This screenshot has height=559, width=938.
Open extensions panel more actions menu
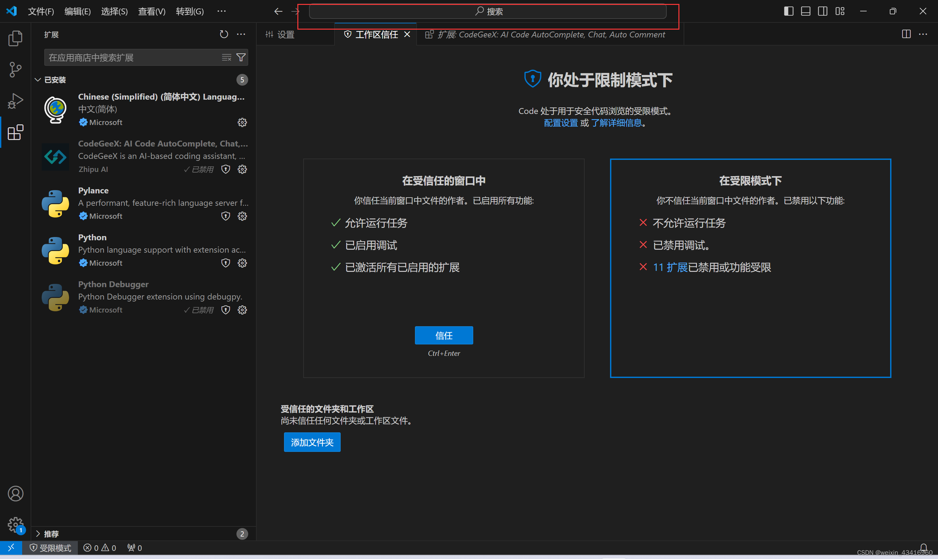[241, 34]
